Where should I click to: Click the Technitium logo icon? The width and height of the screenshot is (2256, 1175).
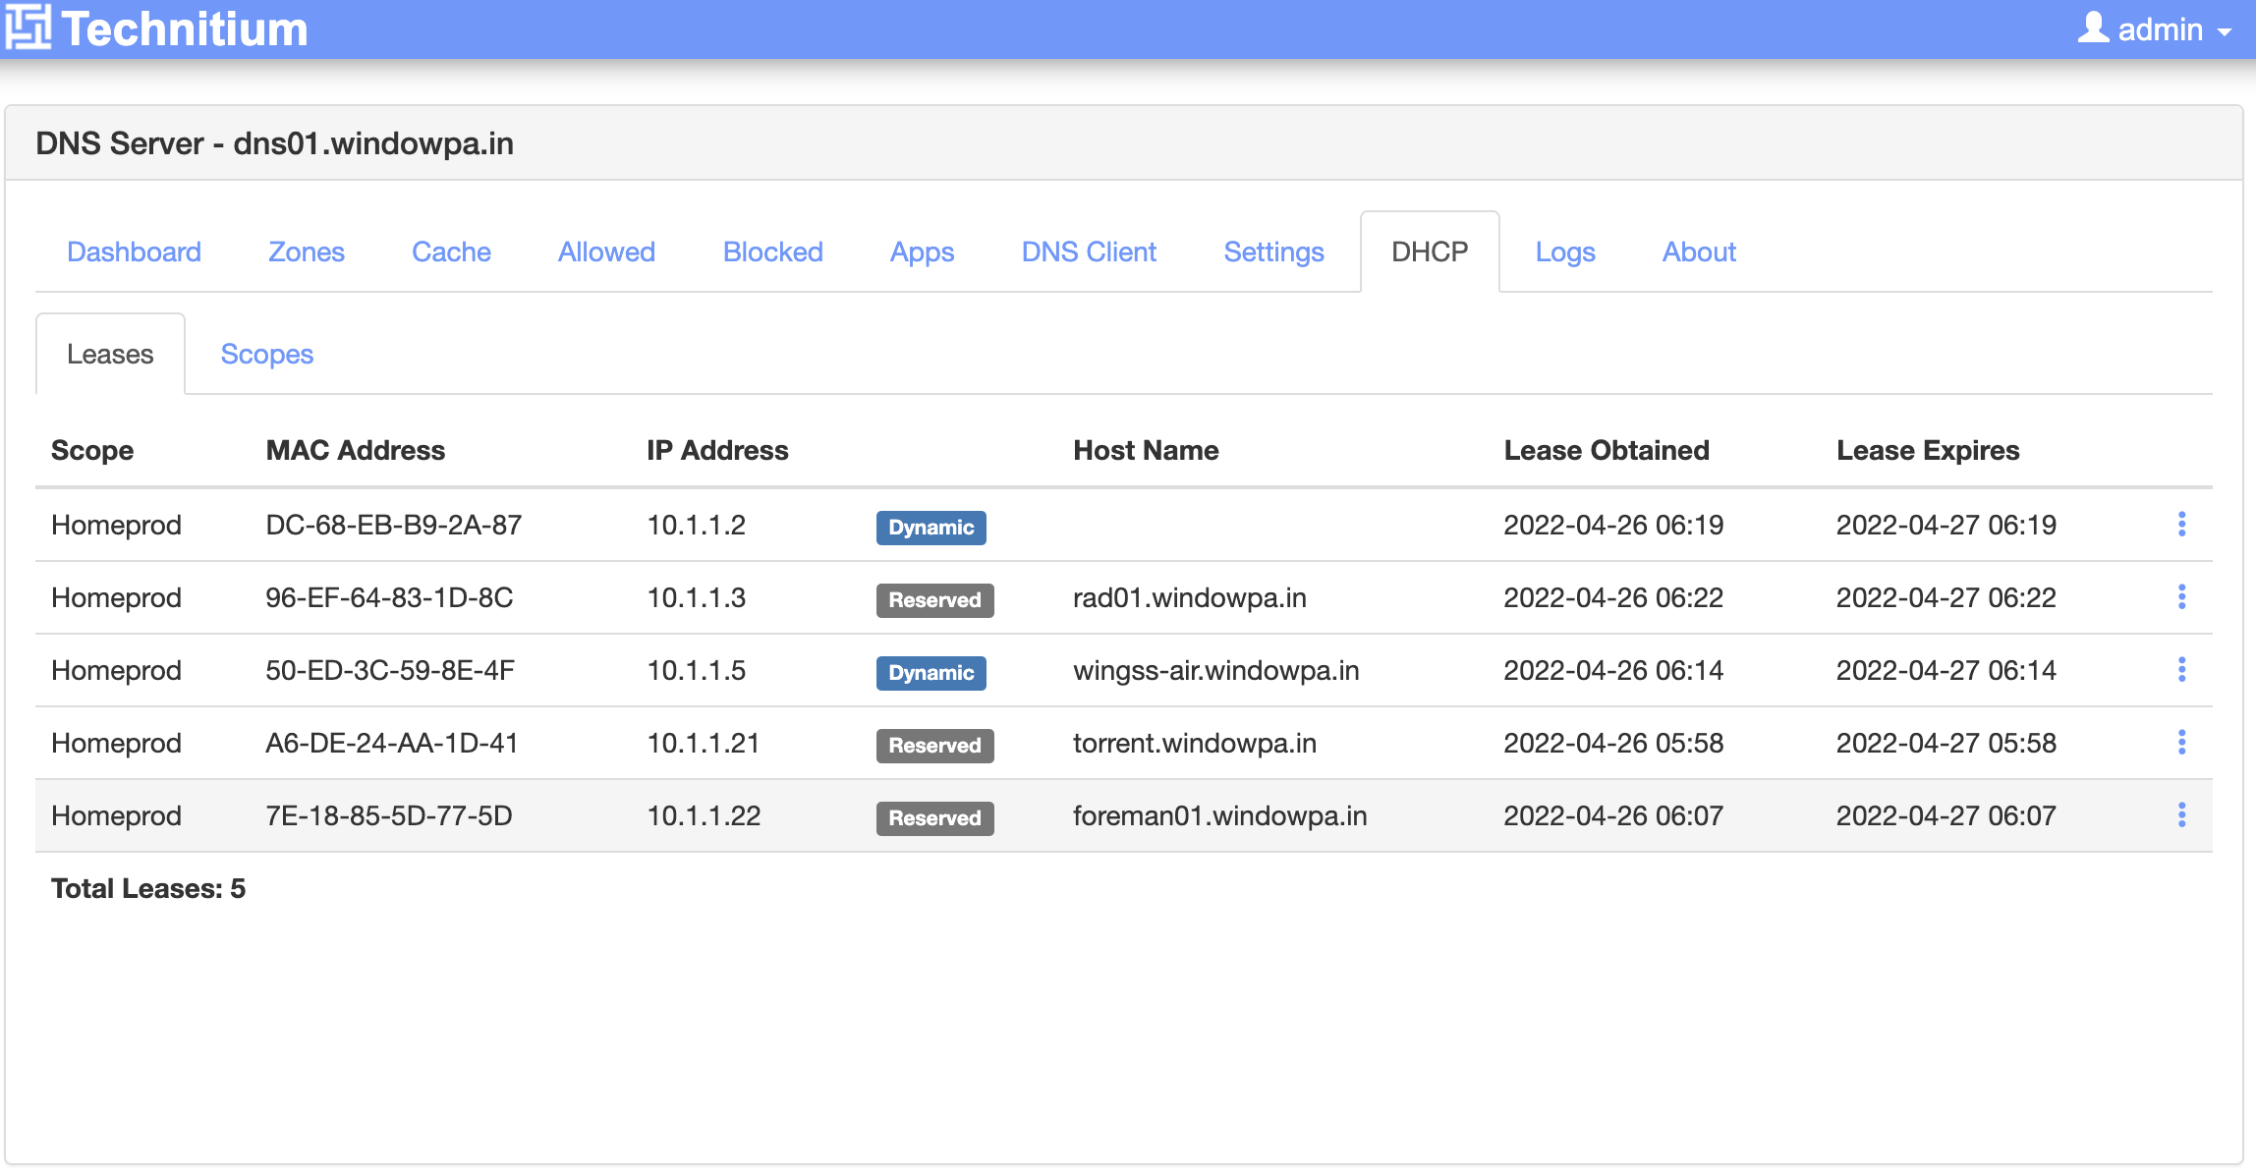pos(28,28)
